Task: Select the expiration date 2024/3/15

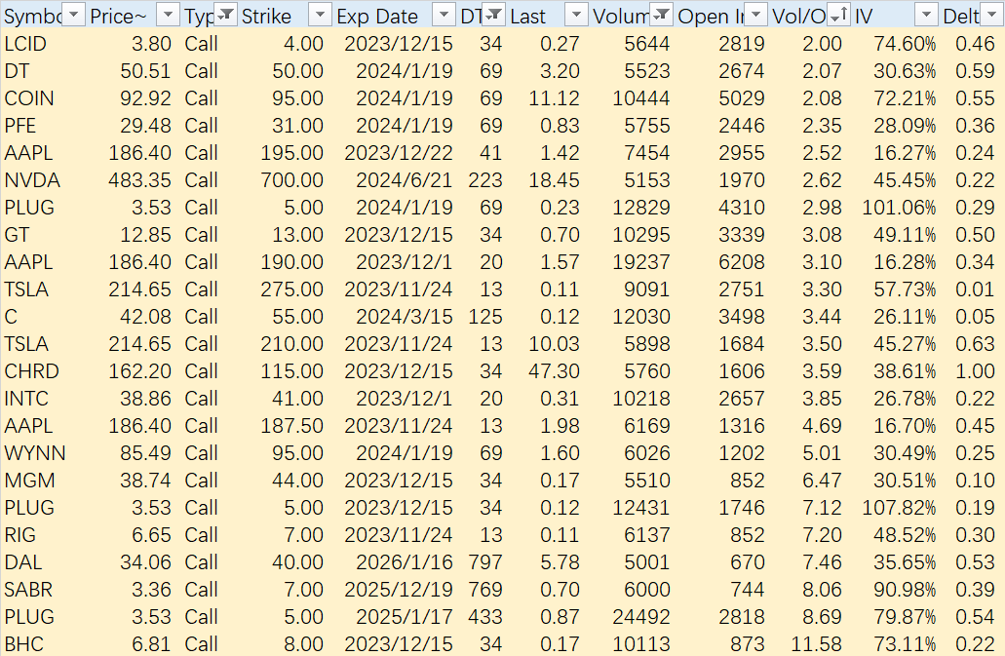Action: 405,317
